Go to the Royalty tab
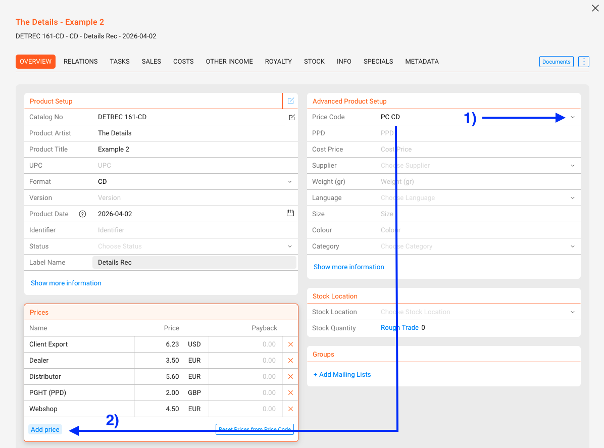Image resolution: width=604 pixels, height=448 pixels. 278,62
